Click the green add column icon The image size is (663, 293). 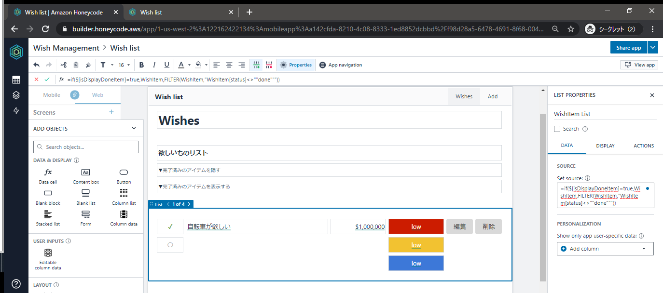pos(257,65)
